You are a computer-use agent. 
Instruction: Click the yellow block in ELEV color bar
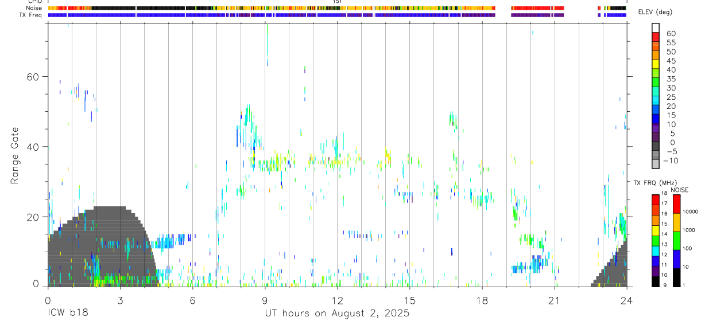656,64
